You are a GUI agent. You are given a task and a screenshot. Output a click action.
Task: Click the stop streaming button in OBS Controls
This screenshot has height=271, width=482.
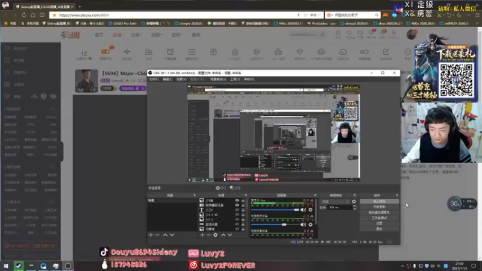pos(379,202)
